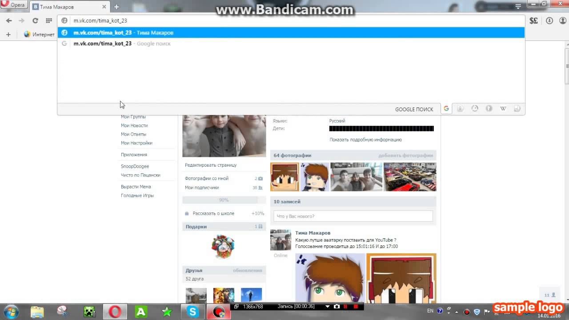569x320 pixels.
Task: Reload the page
Action: [x=35, y=20]
